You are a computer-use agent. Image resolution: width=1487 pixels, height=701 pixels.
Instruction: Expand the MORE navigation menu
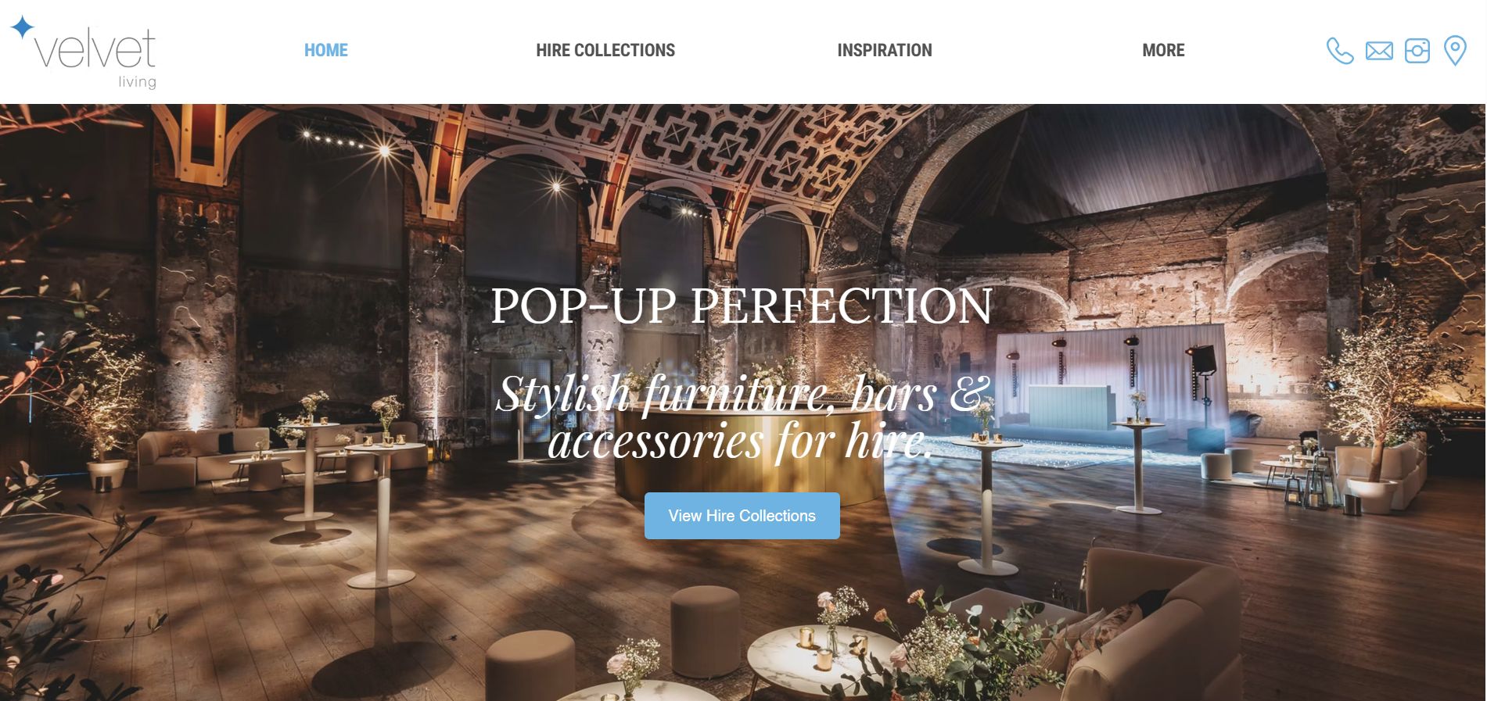[x=1163, y=50]
